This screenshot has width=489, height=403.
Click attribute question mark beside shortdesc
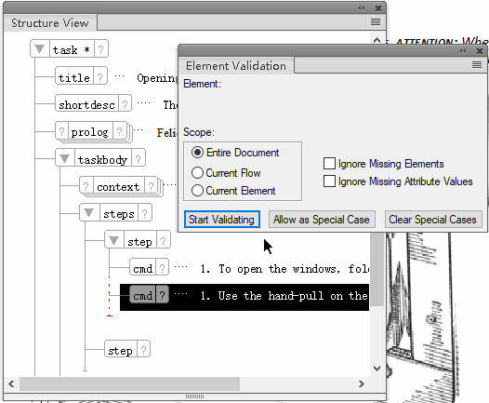tap(125, 104)
